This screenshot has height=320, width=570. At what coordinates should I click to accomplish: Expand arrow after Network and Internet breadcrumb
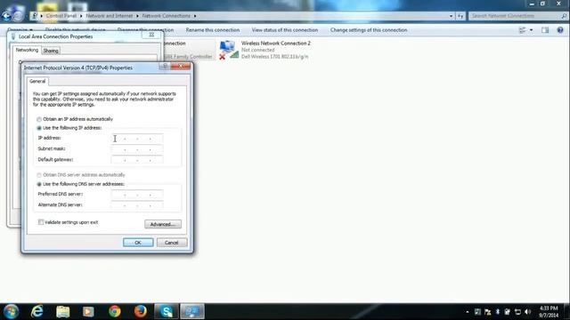pyautogui.click(x=137, y=16)
